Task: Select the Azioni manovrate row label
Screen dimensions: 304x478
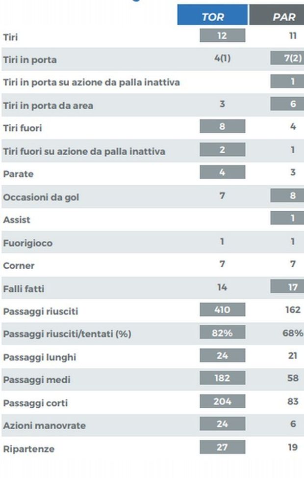Action: tap(45, 425)
